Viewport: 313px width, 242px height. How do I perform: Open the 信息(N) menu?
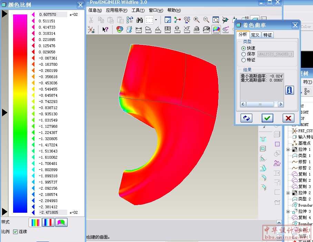click(x=95, y=10)
